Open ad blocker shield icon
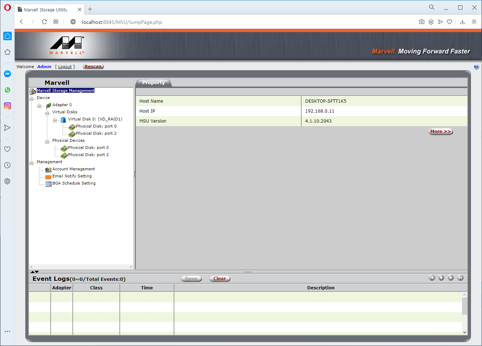 pos(431,22)
